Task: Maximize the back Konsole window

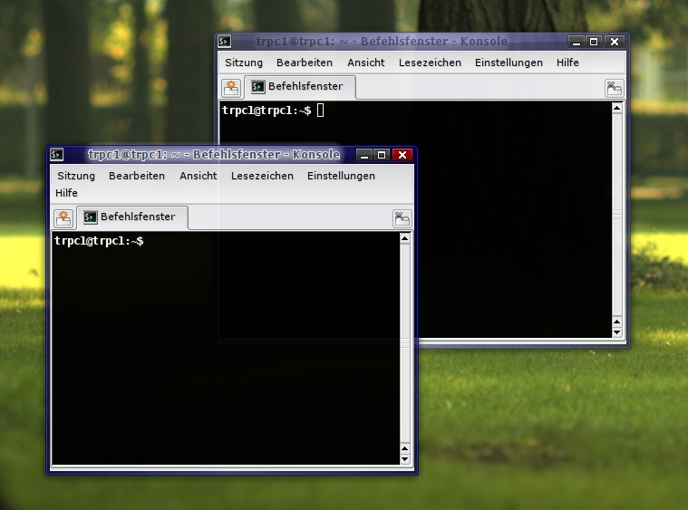Action: (594, 42)
